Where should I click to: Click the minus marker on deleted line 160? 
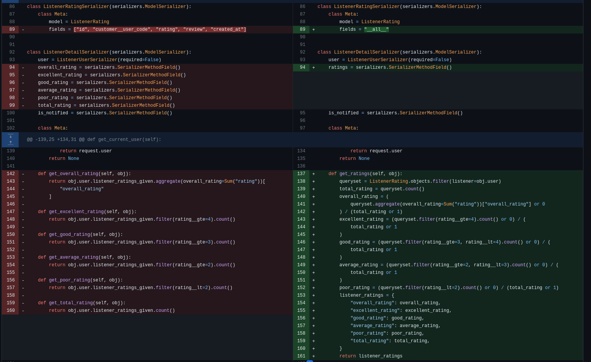[x=23, y=311]
